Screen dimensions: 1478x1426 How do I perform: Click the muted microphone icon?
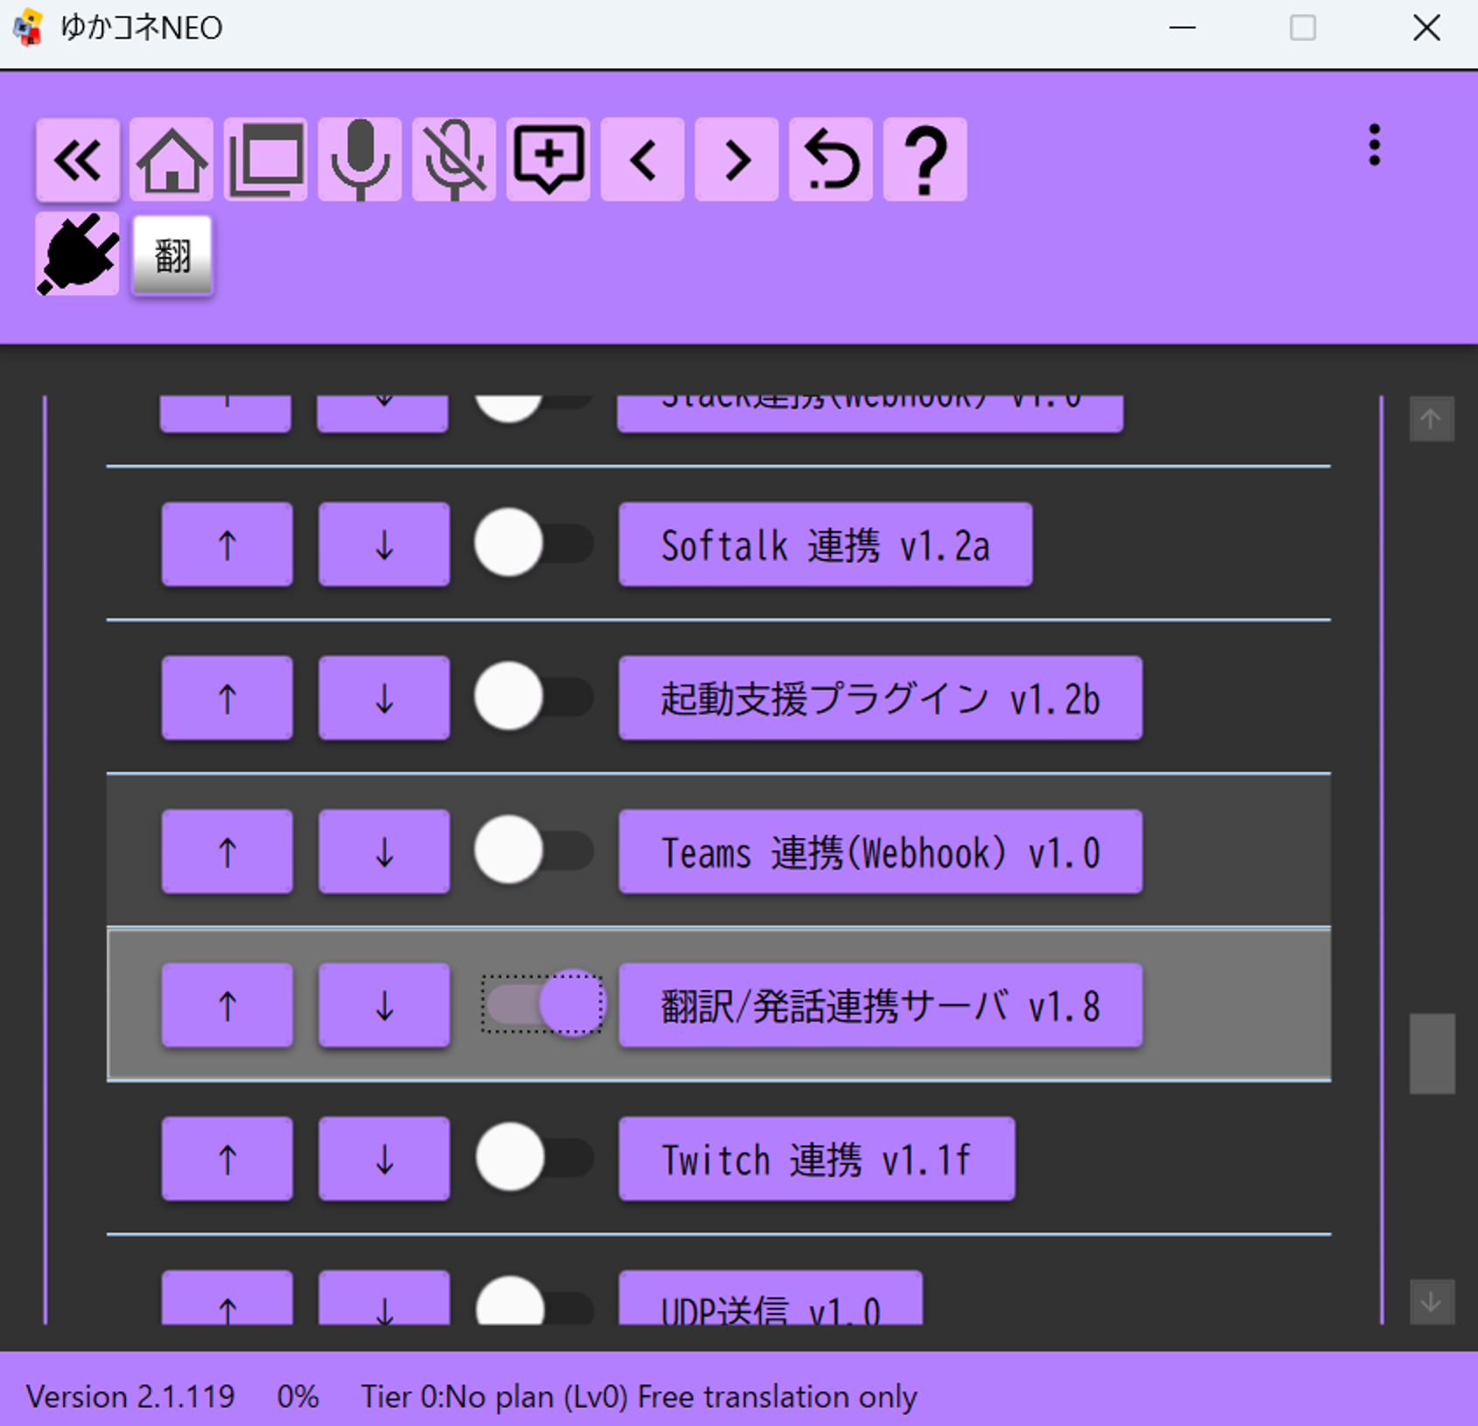(454, 160)
